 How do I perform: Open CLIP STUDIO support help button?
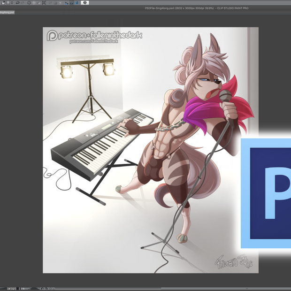click(85, 3)
